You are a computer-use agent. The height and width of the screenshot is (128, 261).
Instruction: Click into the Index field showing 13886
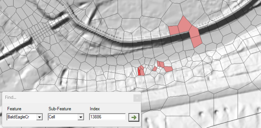click(x=107, y=117)
